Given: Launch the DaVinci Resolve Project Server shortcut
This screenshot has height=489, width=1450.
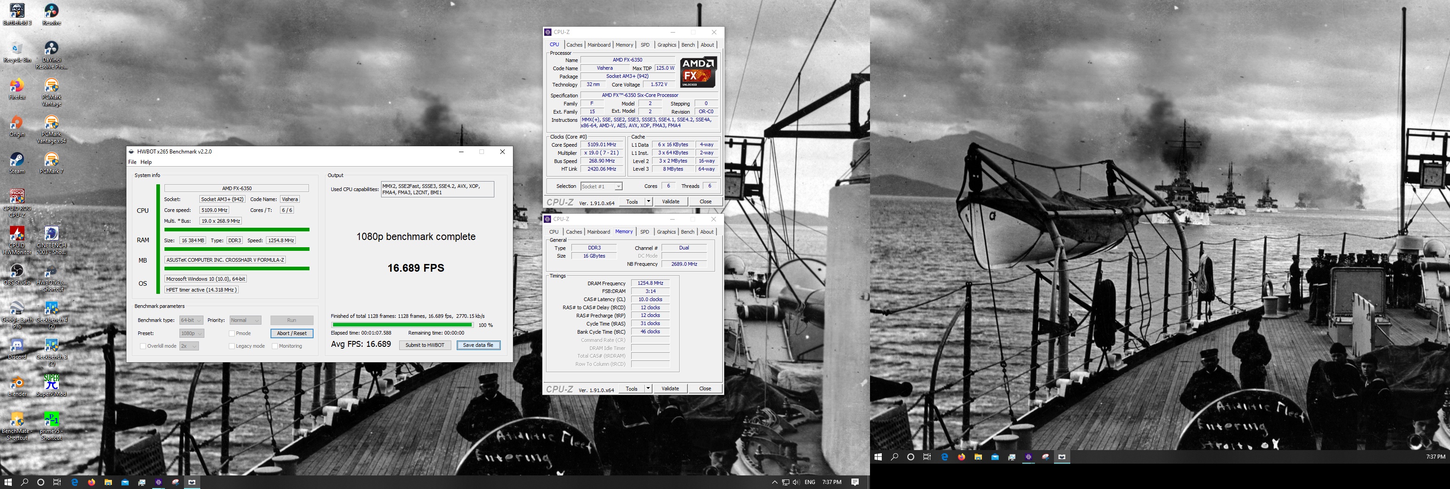Looking at the screenshot, I should (x=51, y=55).
